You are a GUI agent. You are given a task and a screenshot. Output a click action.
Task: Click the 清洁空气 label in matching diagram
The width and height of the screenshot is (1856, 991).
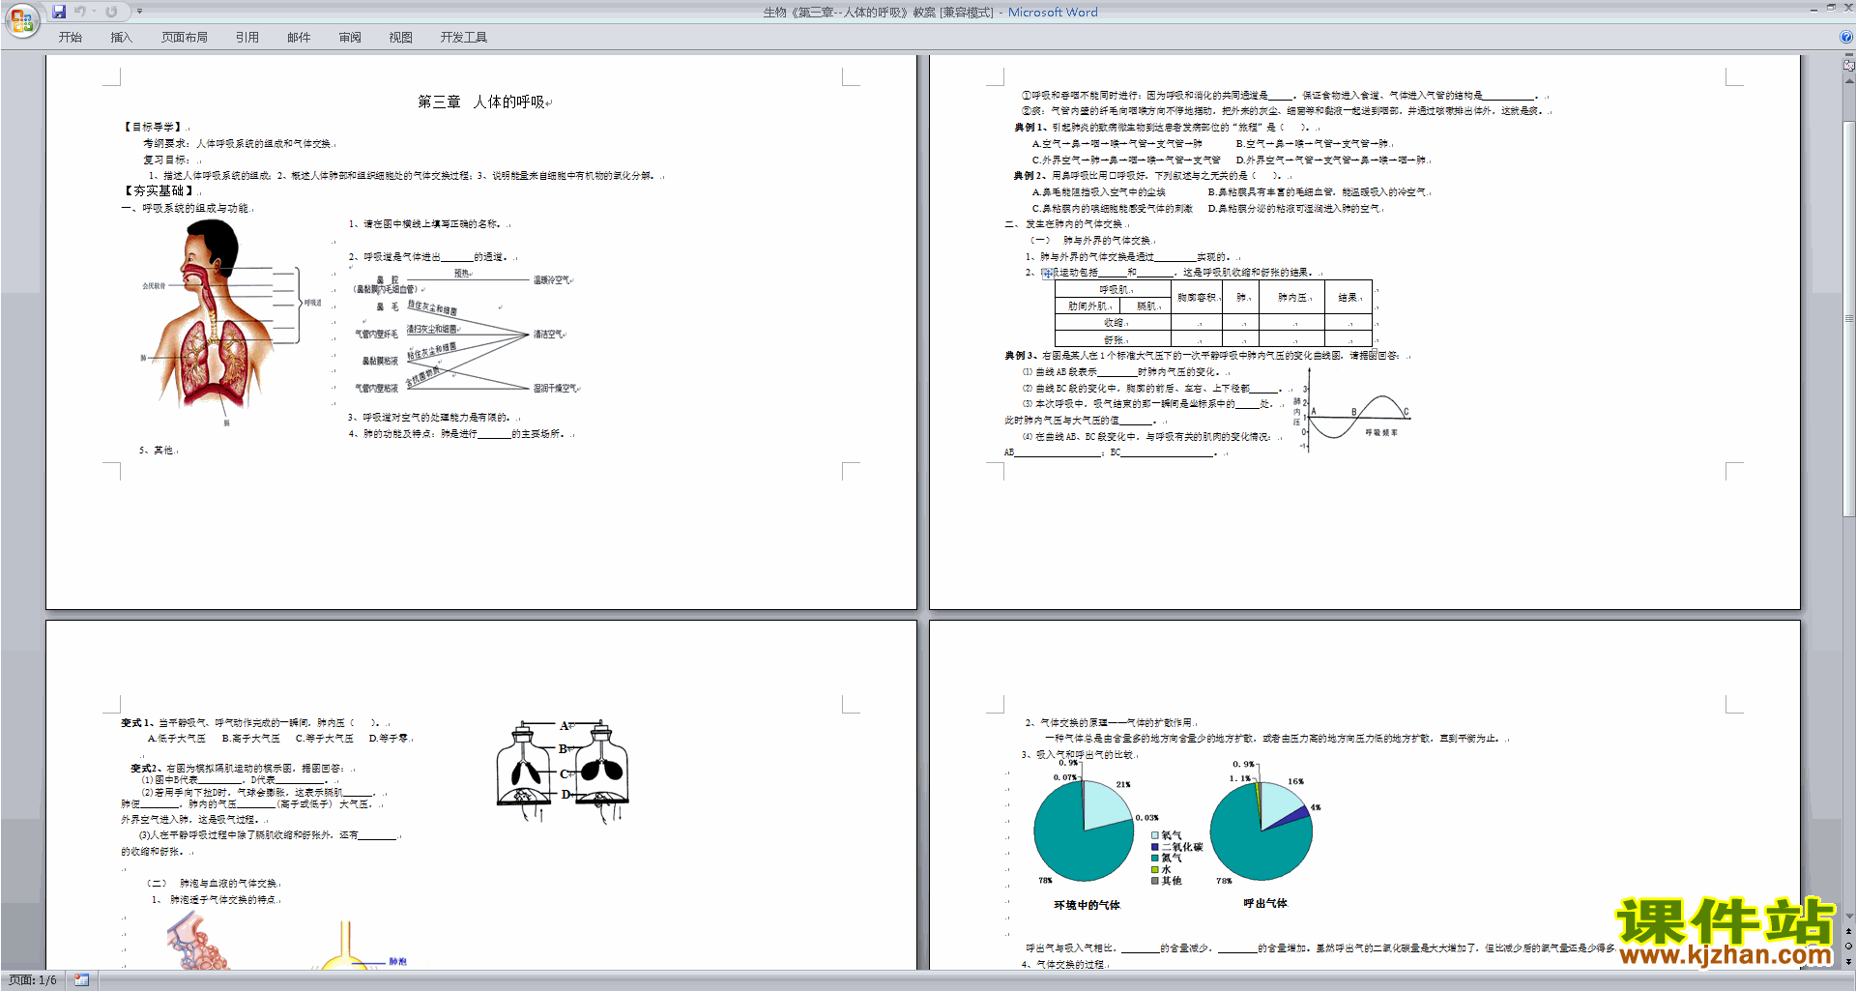pyautogui.click(x=548, y=335)
